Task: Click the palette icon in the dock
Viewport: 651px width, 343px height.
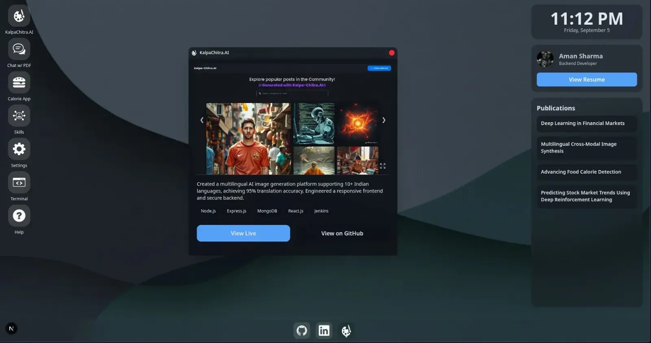Action: [x=346, y=331]
